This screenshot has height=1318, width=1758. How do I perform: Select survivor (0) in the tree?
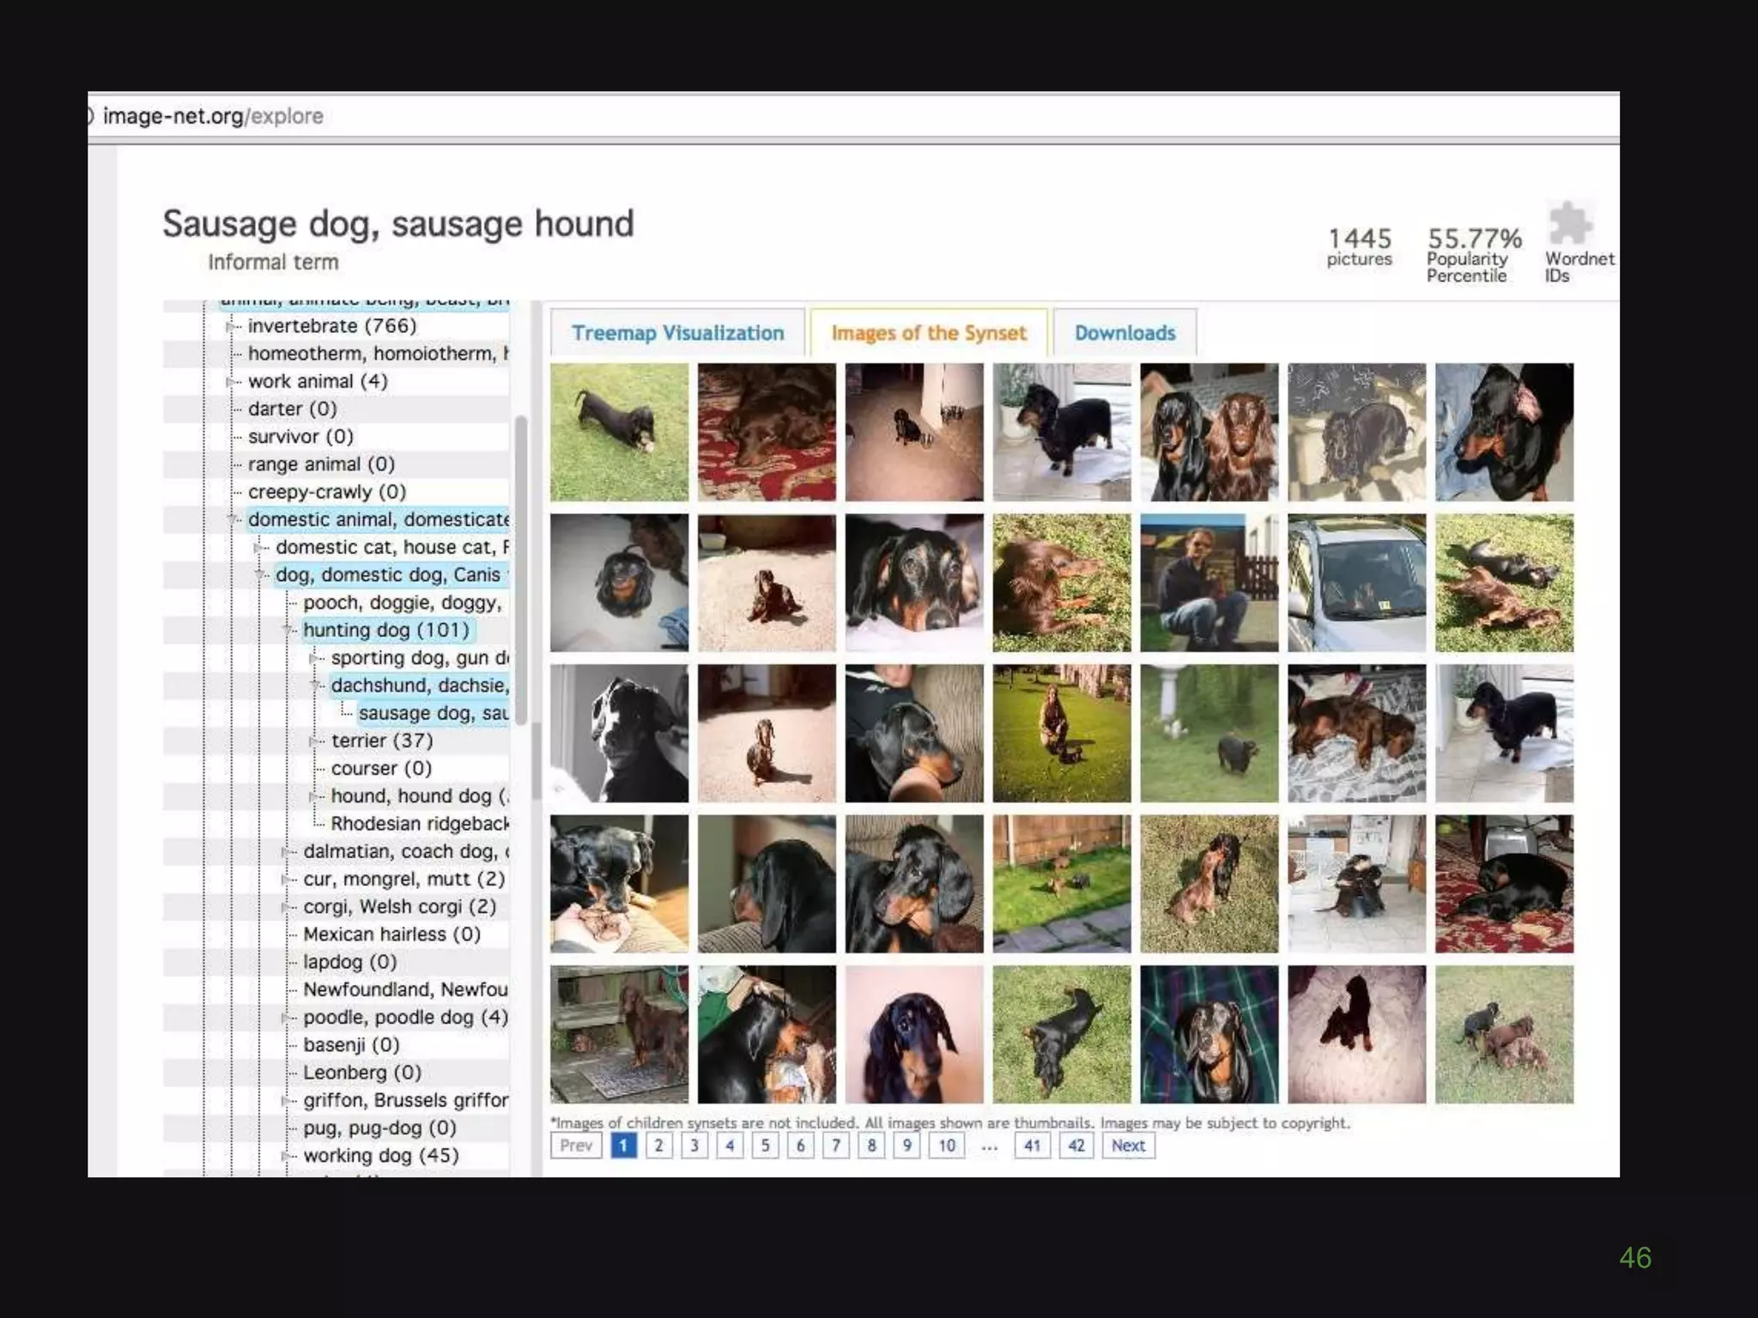click(300, 437)
